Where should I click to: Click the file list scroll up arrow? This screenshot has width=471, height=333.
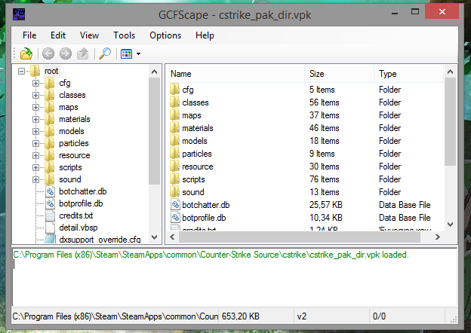click(x=450, y=72)
